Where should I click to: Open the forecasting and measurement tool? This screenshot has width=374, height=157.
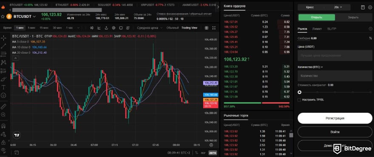3,71
